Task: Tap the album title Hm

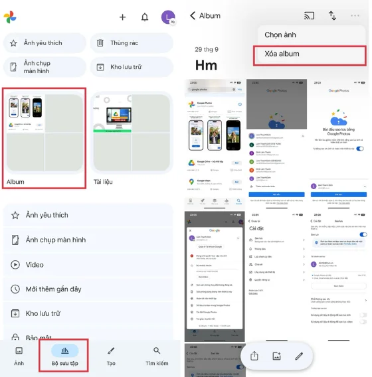Action: click(206, 65)
